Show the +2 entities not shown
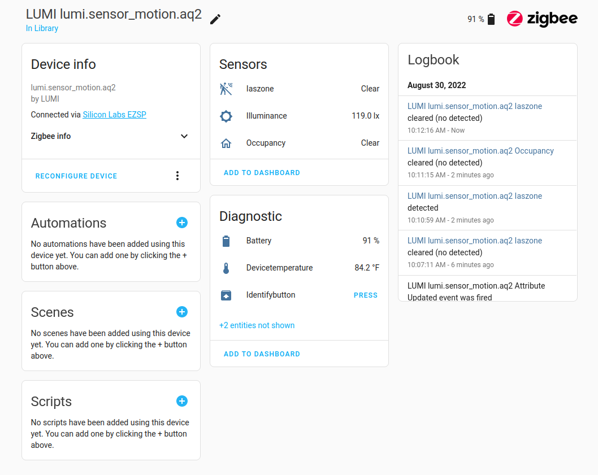 pyautogui.click(x=257, y=325)
